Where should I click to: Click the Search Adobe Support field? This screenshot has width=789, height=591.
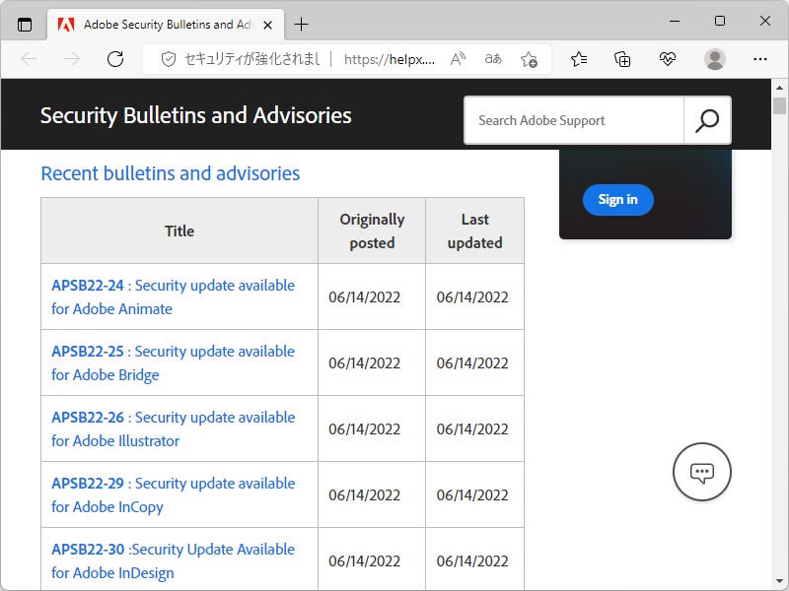click(x=574, y=120)
